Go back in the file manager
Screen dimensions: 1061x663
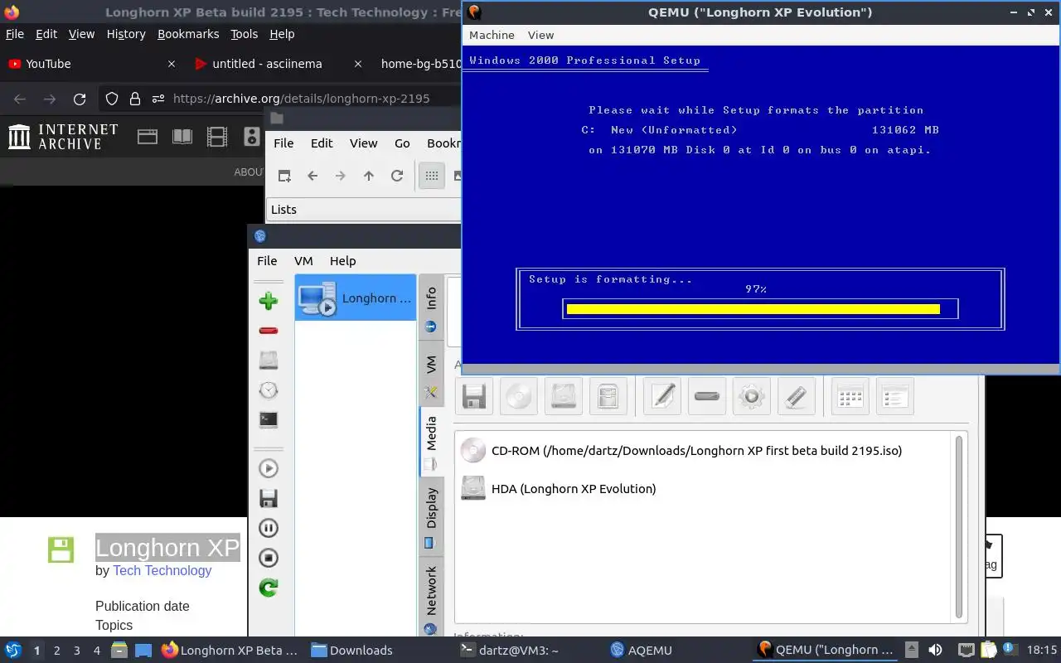pyautogui.click(x=312, y=176)
